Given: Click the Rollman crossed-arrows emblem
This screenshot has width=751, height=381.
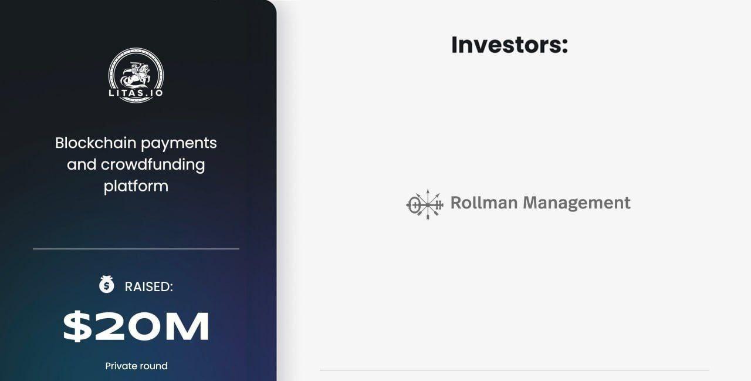Looking at the screenshot, I should tap(425, 204).
